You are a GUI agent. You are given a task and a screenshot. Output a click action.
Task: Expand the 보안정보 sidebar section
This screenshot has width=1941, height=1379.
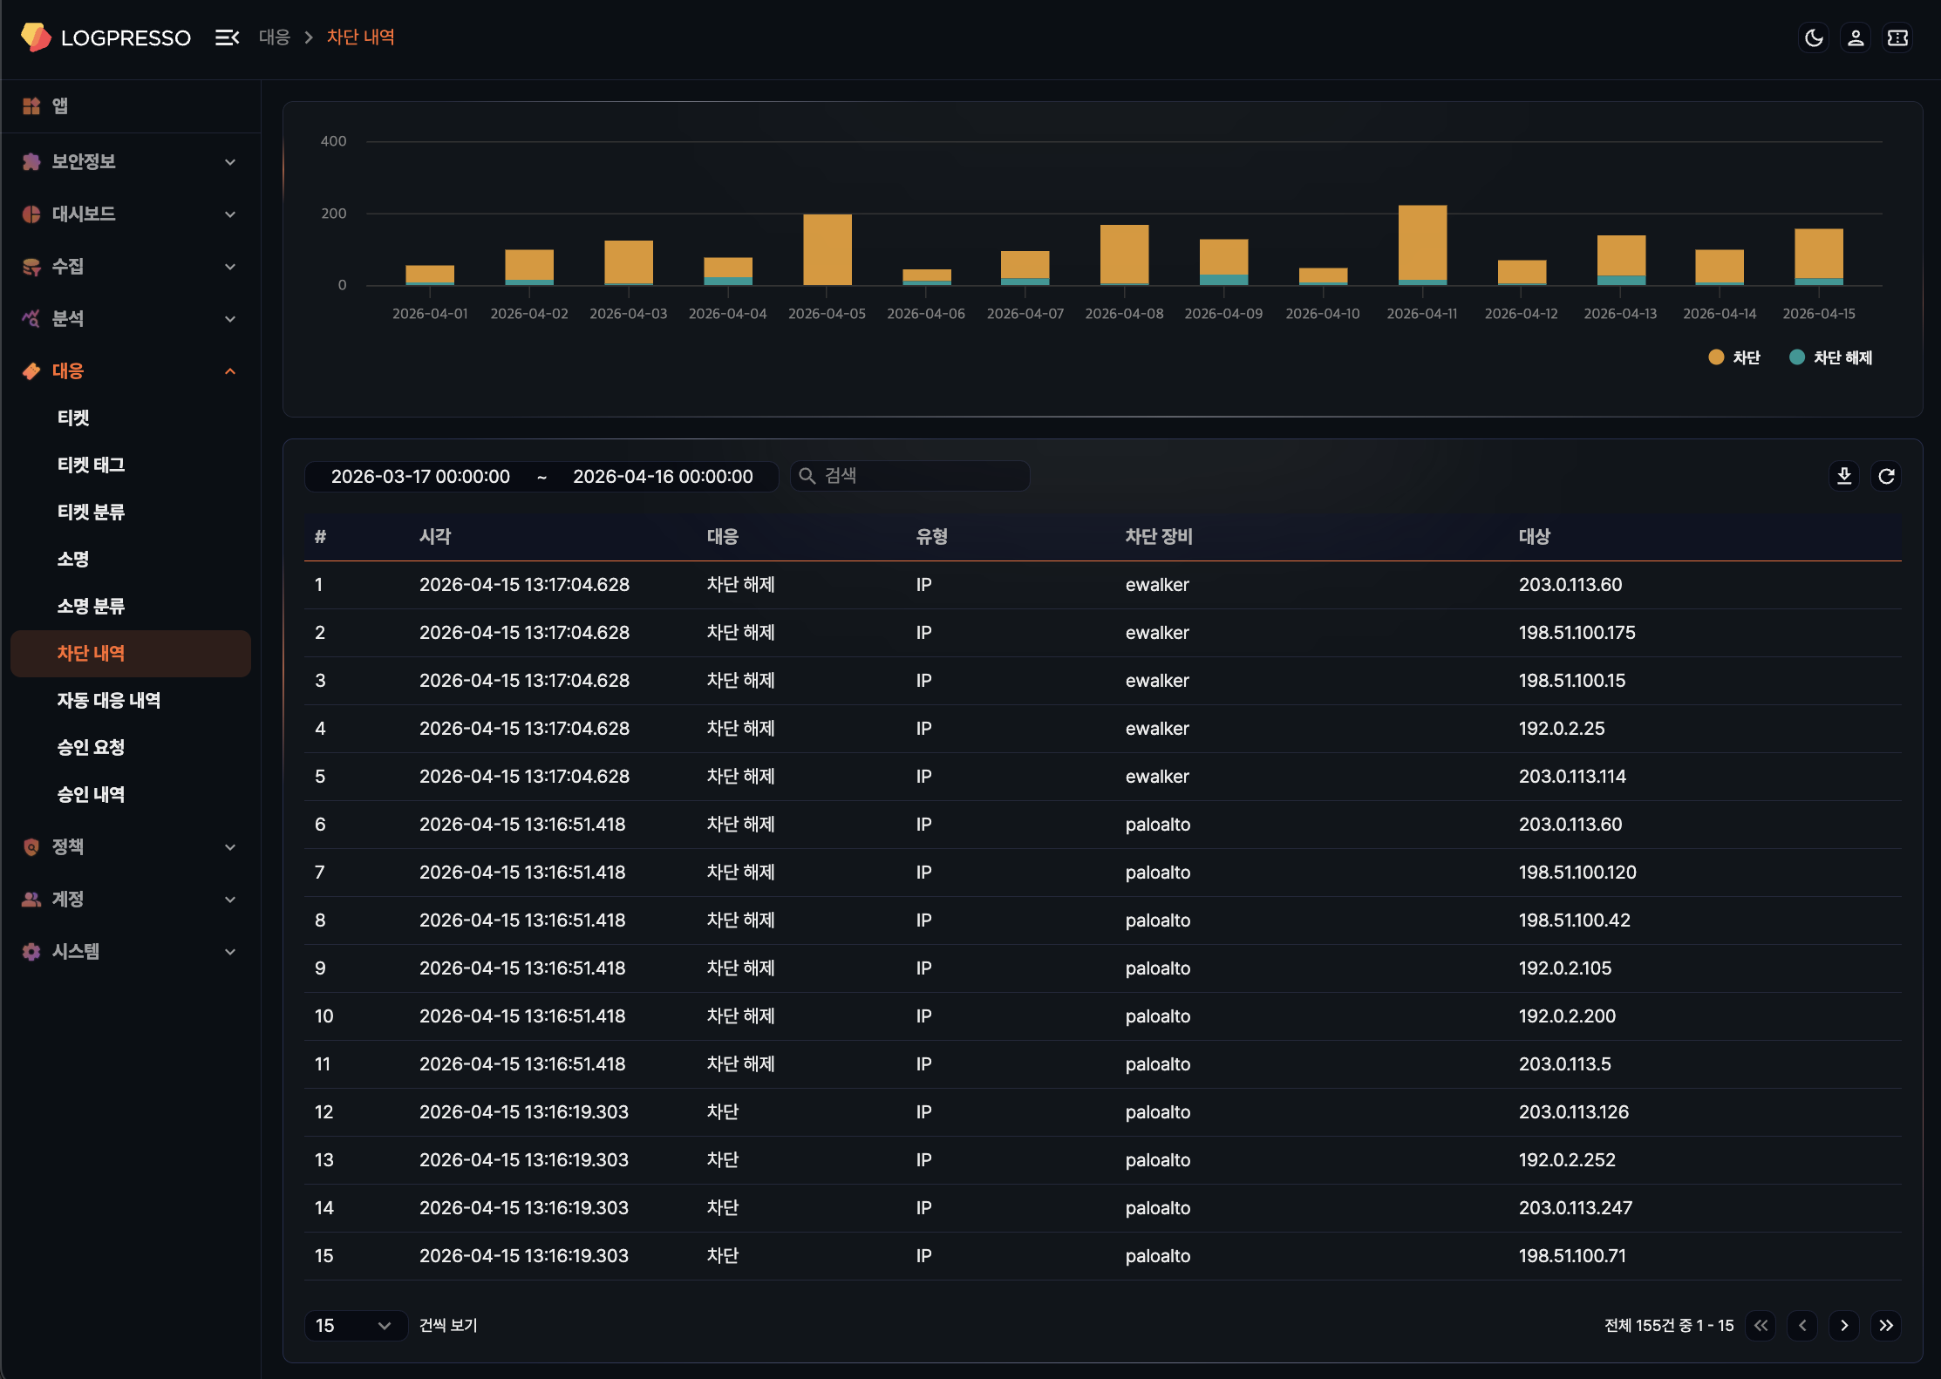[131, 161]
